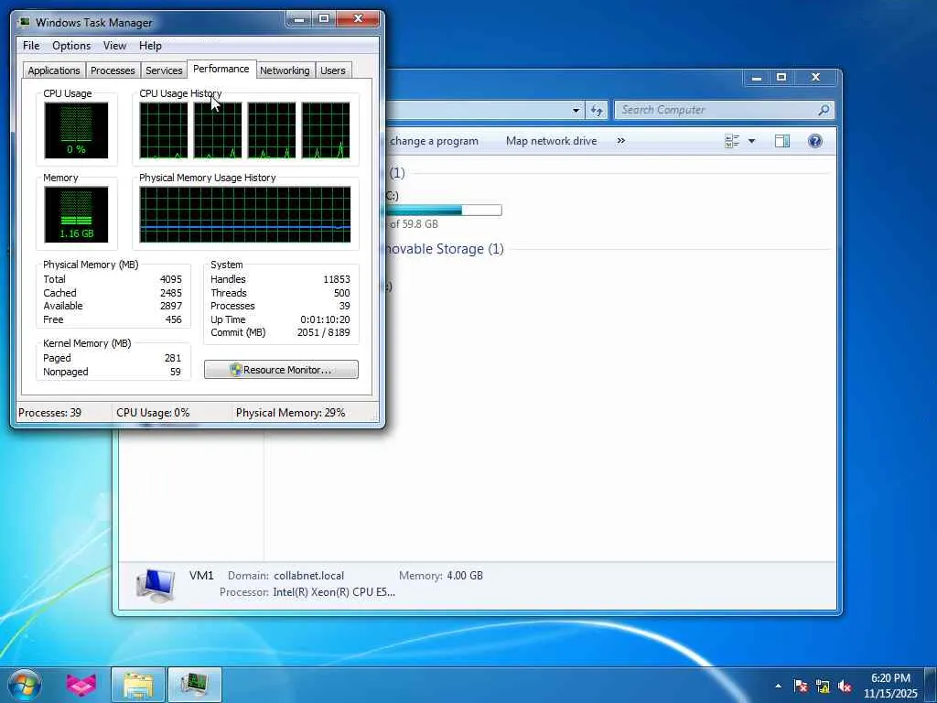Select the Performance tab
The image size is (937, 703).
coord(221,69)
